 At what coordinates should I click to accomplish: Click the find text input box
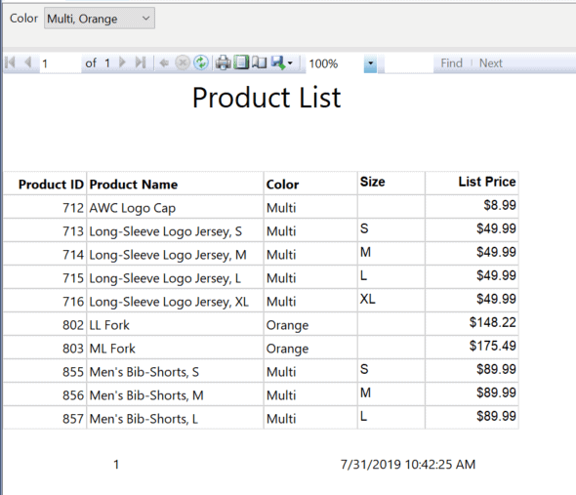[408, 63]
